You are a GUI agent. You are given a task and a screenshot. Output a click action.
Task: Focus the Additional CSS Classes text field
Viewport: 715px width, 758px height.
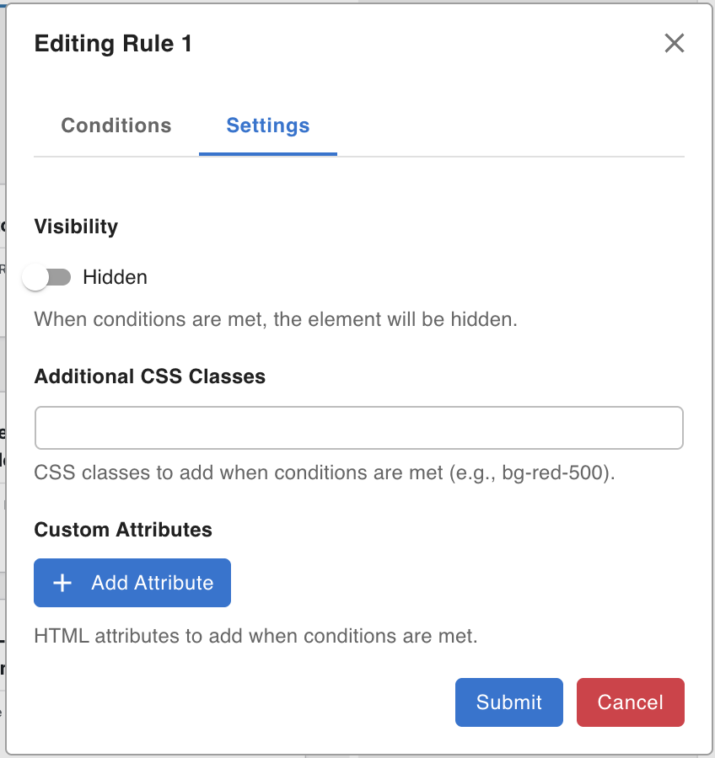pos(358,429)
